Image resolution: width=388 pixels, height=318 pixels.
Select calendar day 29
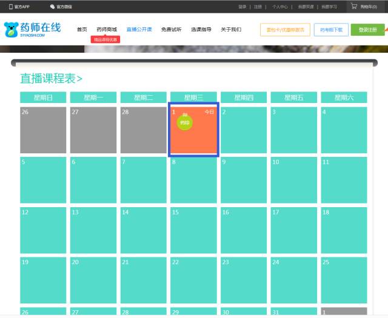(193, 311)
